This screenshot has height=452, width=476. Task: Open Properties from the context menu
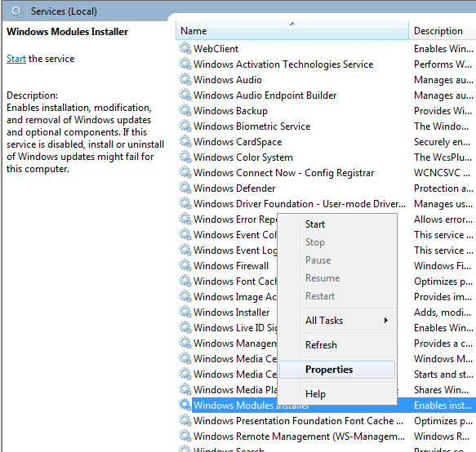coord(329,370)
